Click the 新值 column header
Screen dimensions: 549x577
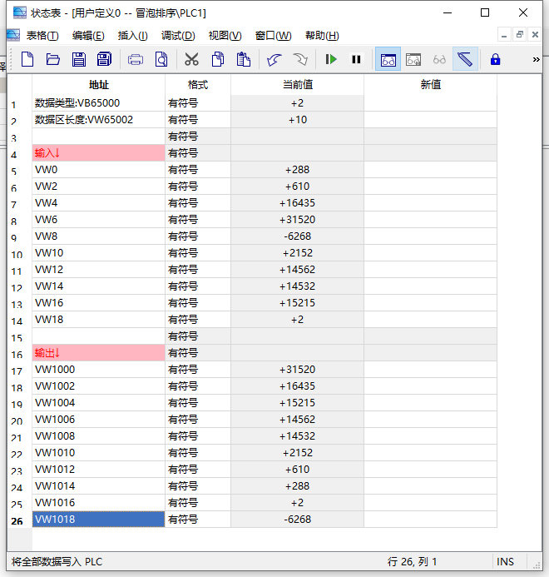[x=431, y=85]
